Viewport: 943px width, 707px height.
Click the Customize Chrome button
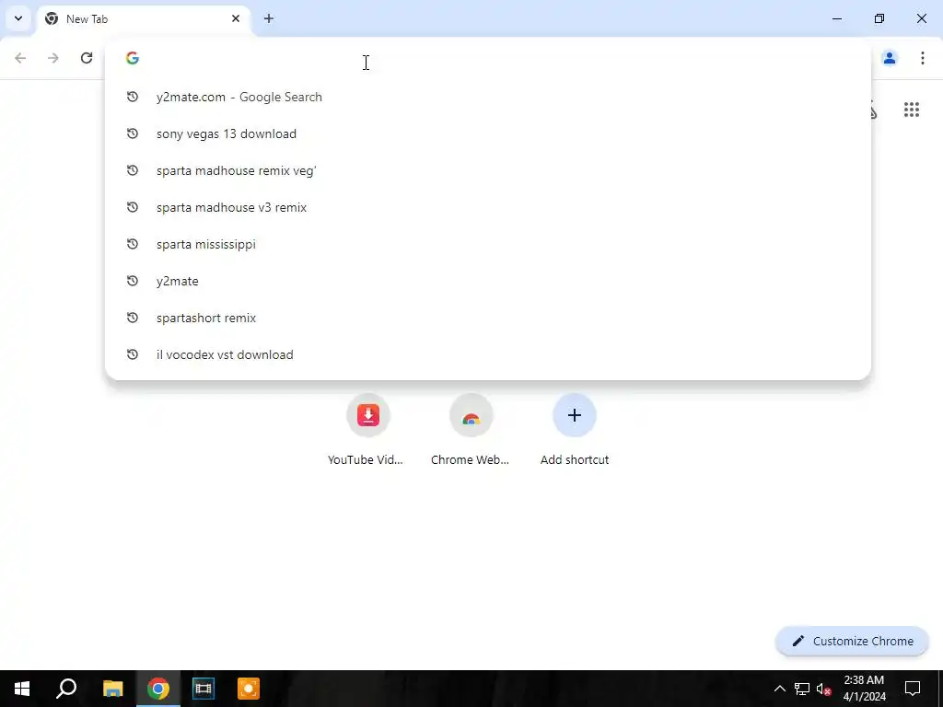tap(852, 641)
